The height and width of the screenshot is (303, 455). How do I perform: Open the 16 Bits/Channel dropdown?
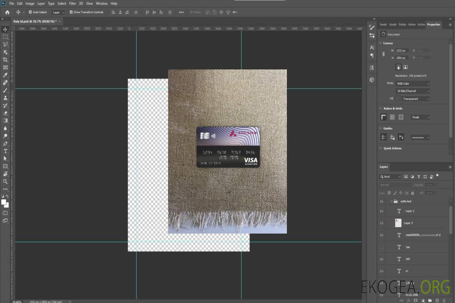(412, 91)
